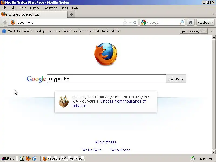Viewport: 216px width, 162px height.
Task: Select the Mozilla Firefox Start Page tab
Action: (x=34, y=15)
